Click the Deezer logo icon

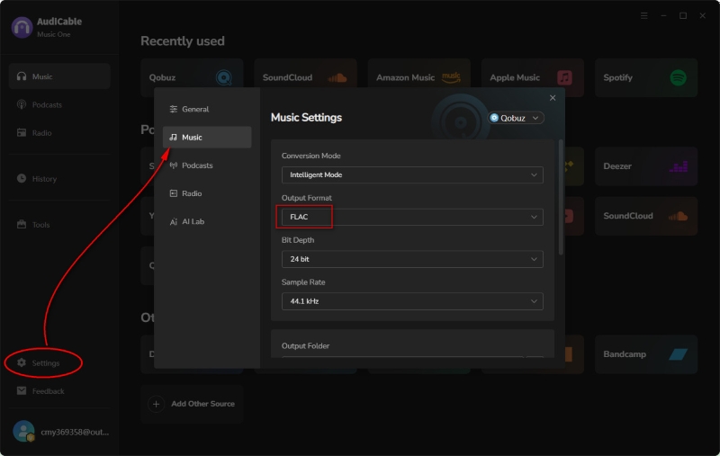click(x=679, y=166)
